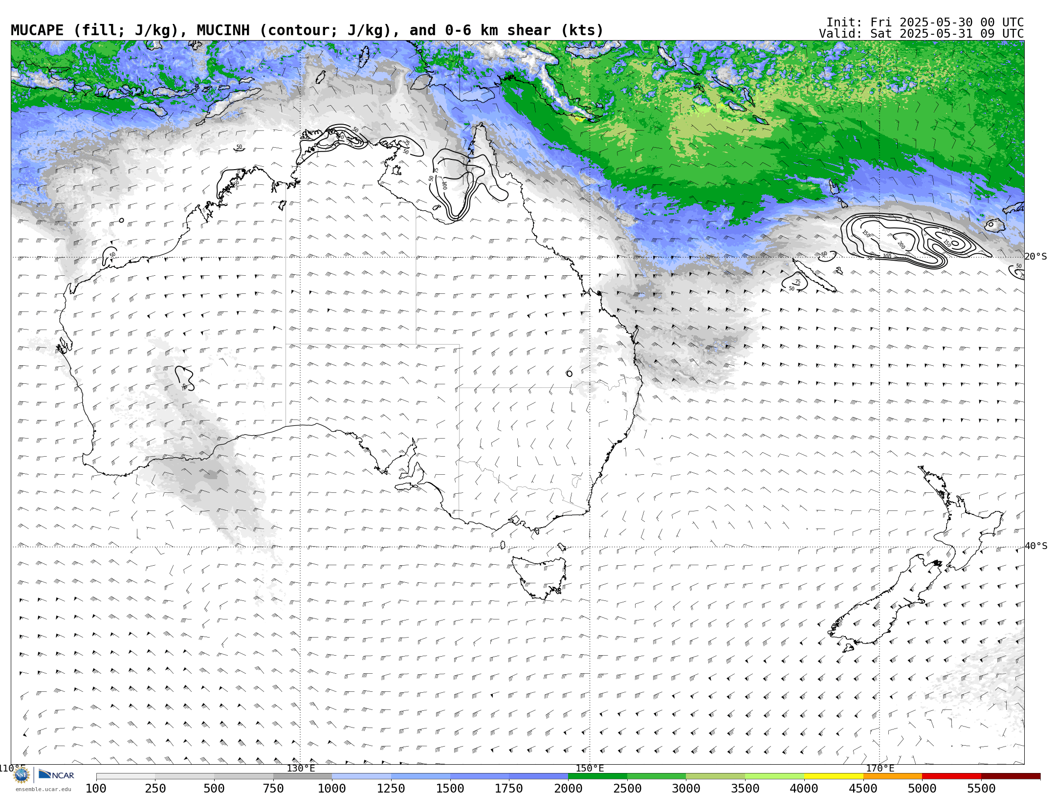Image resolution: width=1056 pixels, height=795 pixels.
Task: Click the 20°S latitude label
Action: pos(1036,257)
